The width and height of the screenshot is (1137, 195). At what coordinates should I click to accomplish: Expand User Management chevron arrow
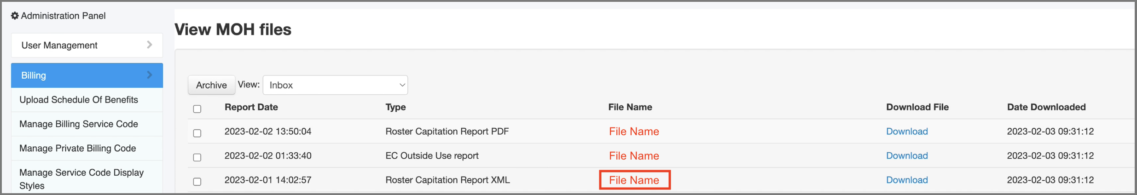pyautogui.click(x=149, y=45)
